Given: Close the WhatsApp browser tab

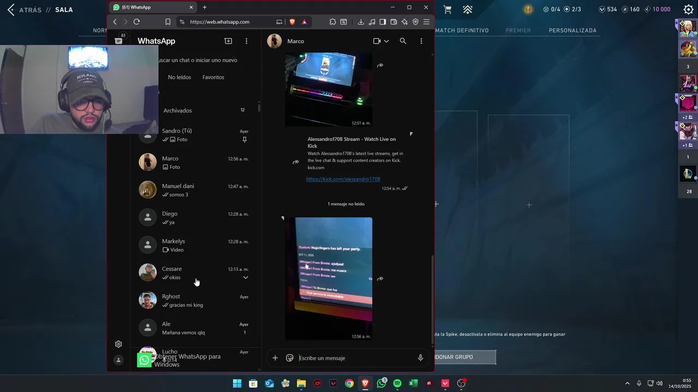Looking at the screenshot, I should pyautogui.click(x=191, y=7).
